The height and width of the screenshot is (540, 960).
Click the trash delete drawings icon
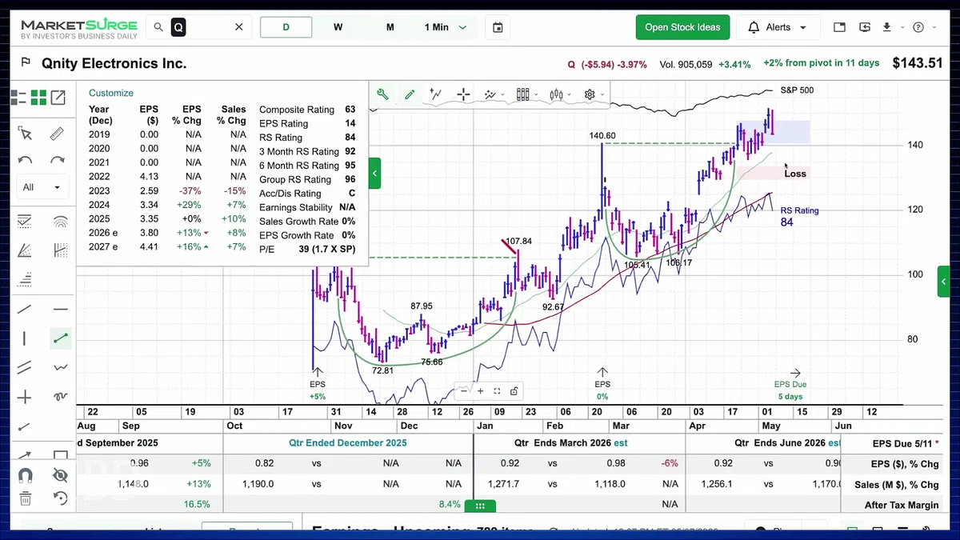pyautogui.click(x=25, y=498)
